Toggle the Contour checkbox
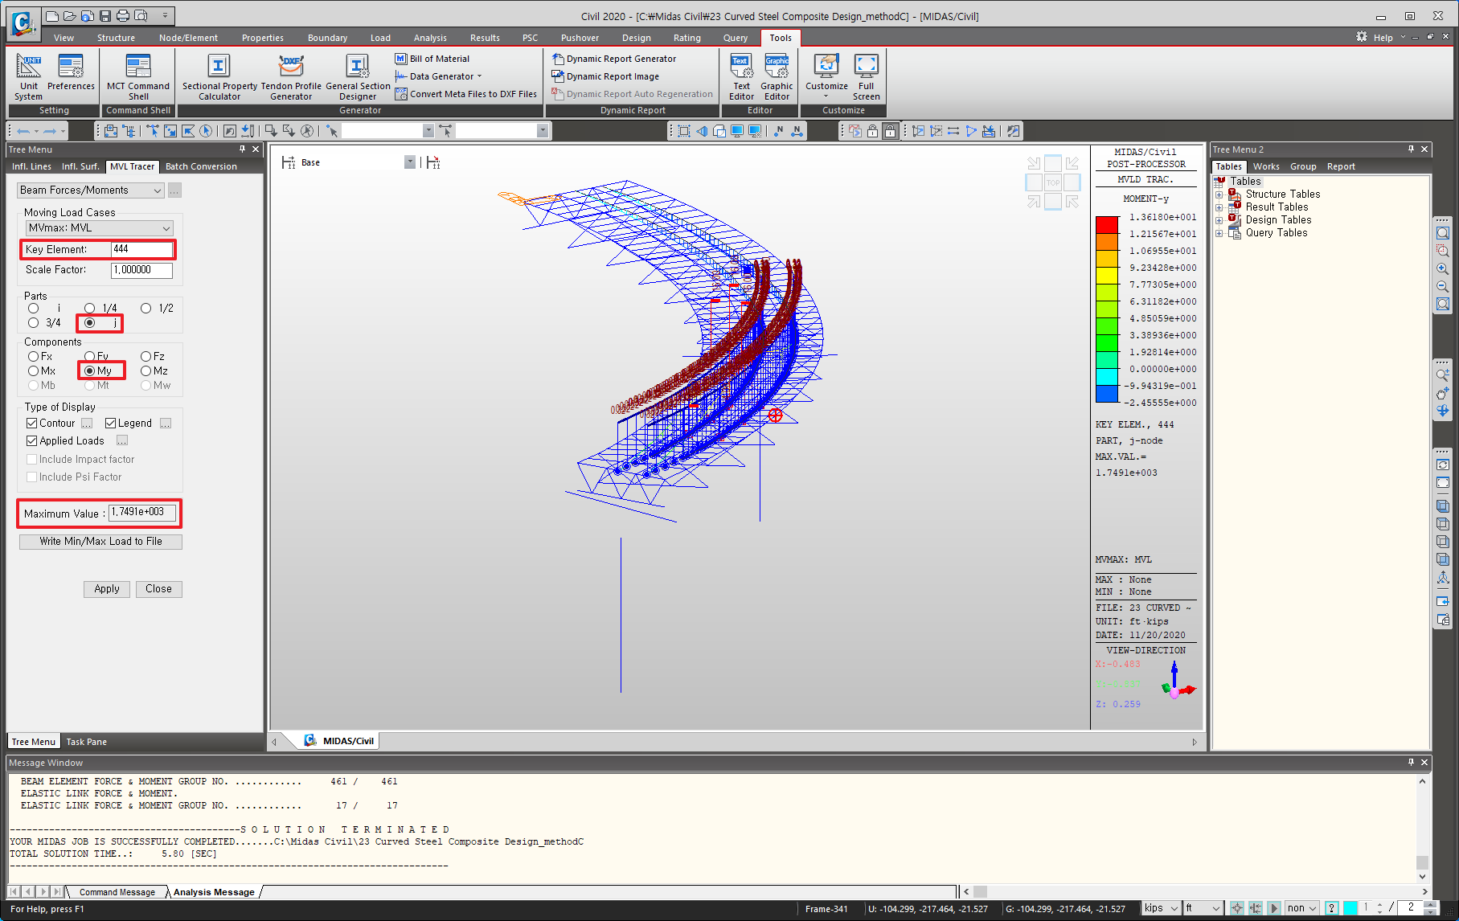This screenshot has width=1459, height=921. pos(31,423)
